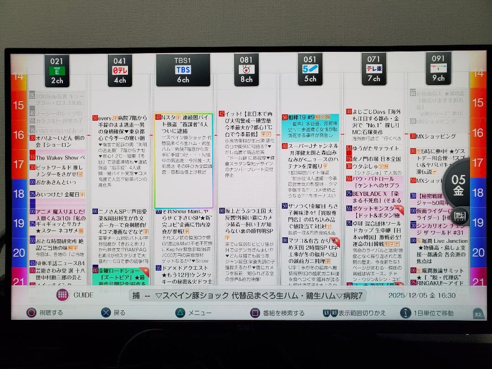
Task: Select the 日テレ 041 4ch channel logo
Action: click(x=120, y=71)
